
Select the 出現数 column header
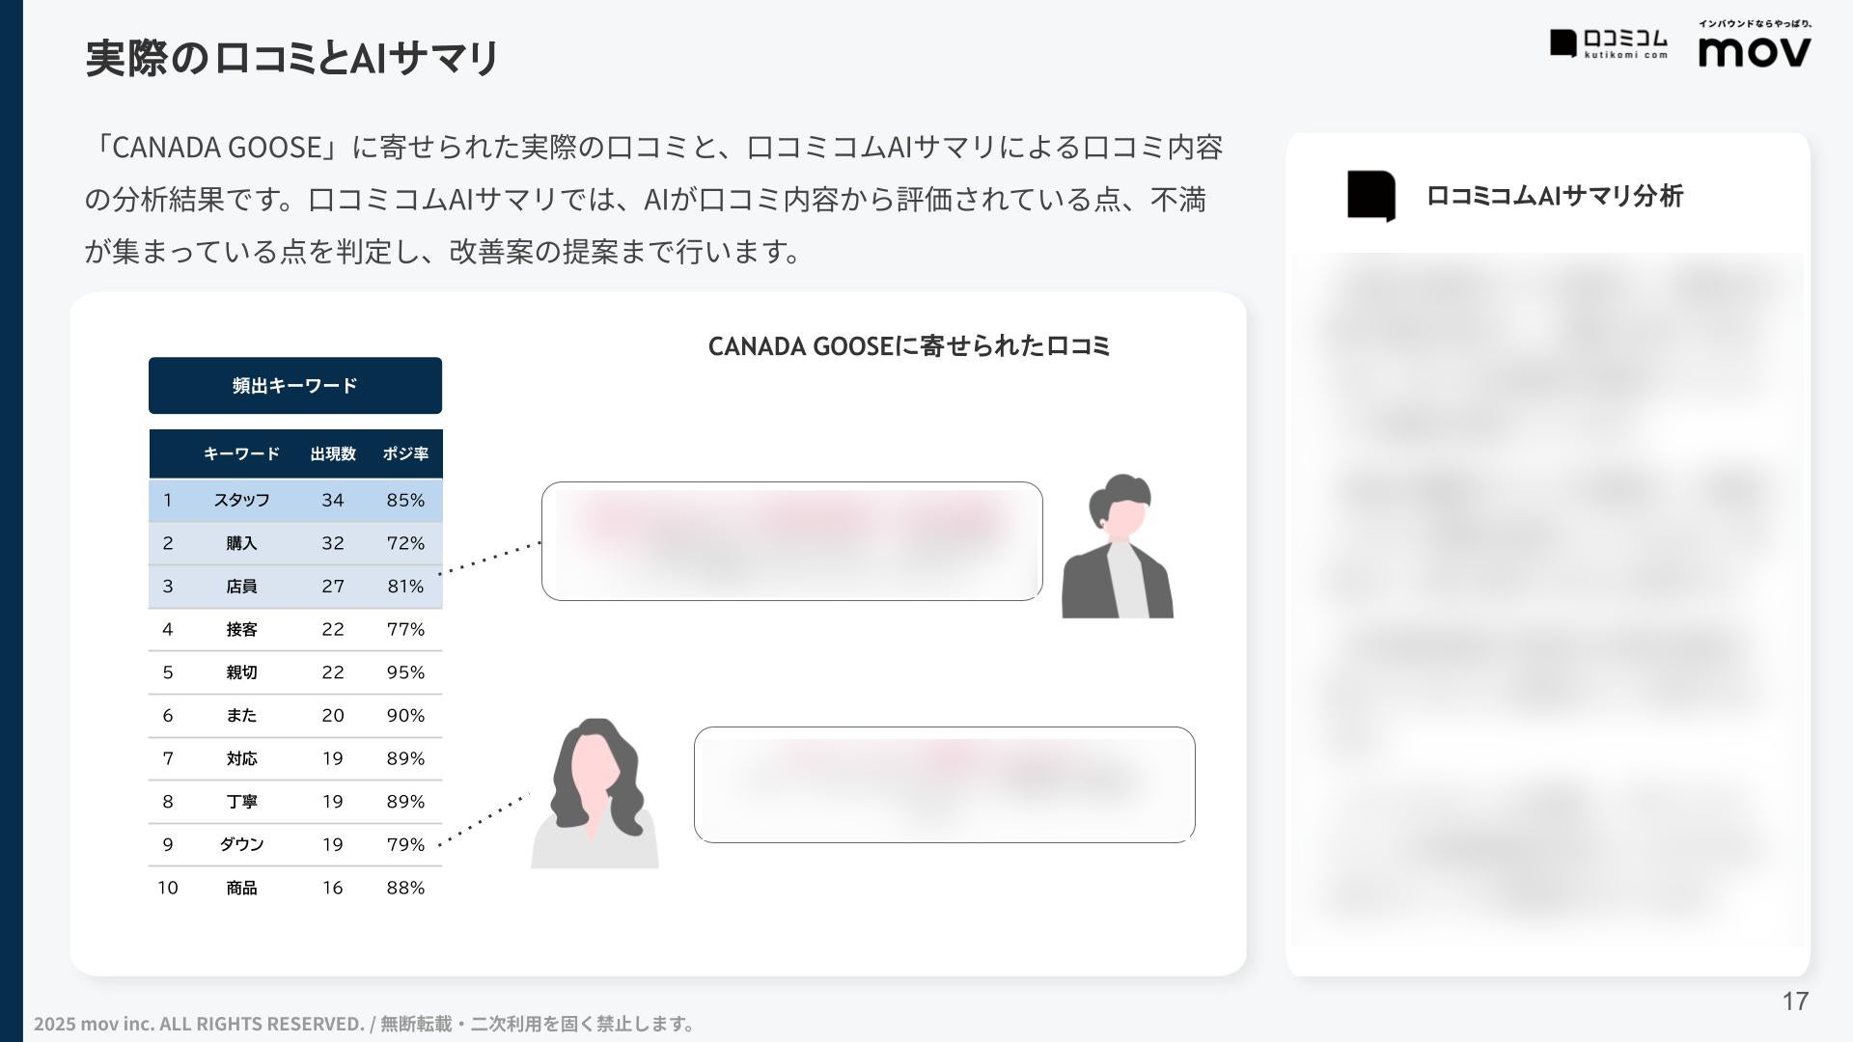pos(333,453)
